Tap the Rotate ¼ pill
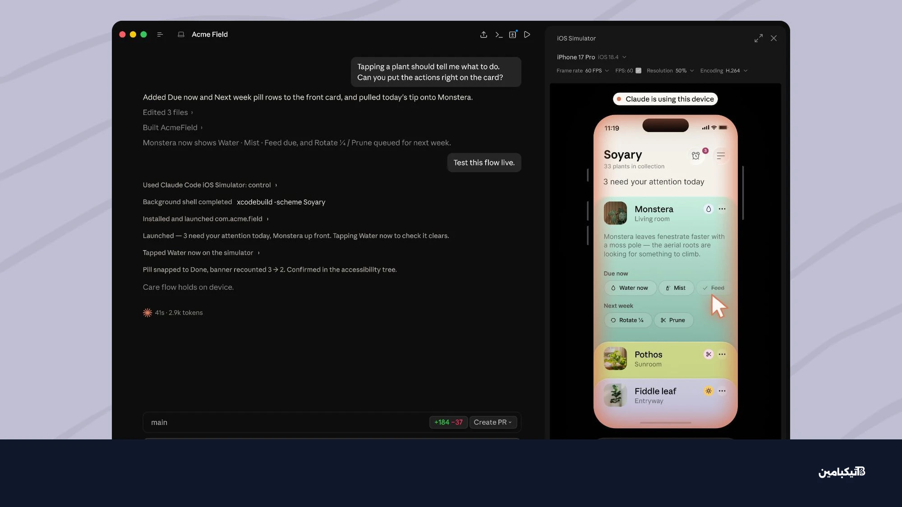The width and height of the screenshot is (902, 507). (x=627, y=320)
